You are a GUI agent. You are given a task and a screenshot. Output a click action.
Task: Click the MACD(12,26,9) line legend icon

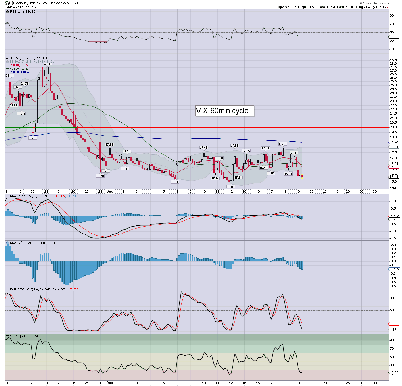coord(8,196)
